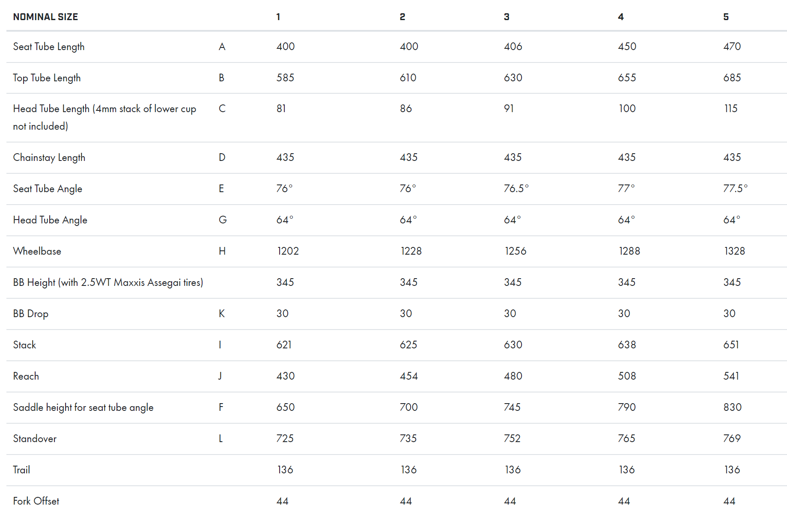
Task: Click Saddle height for seat tube angle label
Action: point(83,407)
